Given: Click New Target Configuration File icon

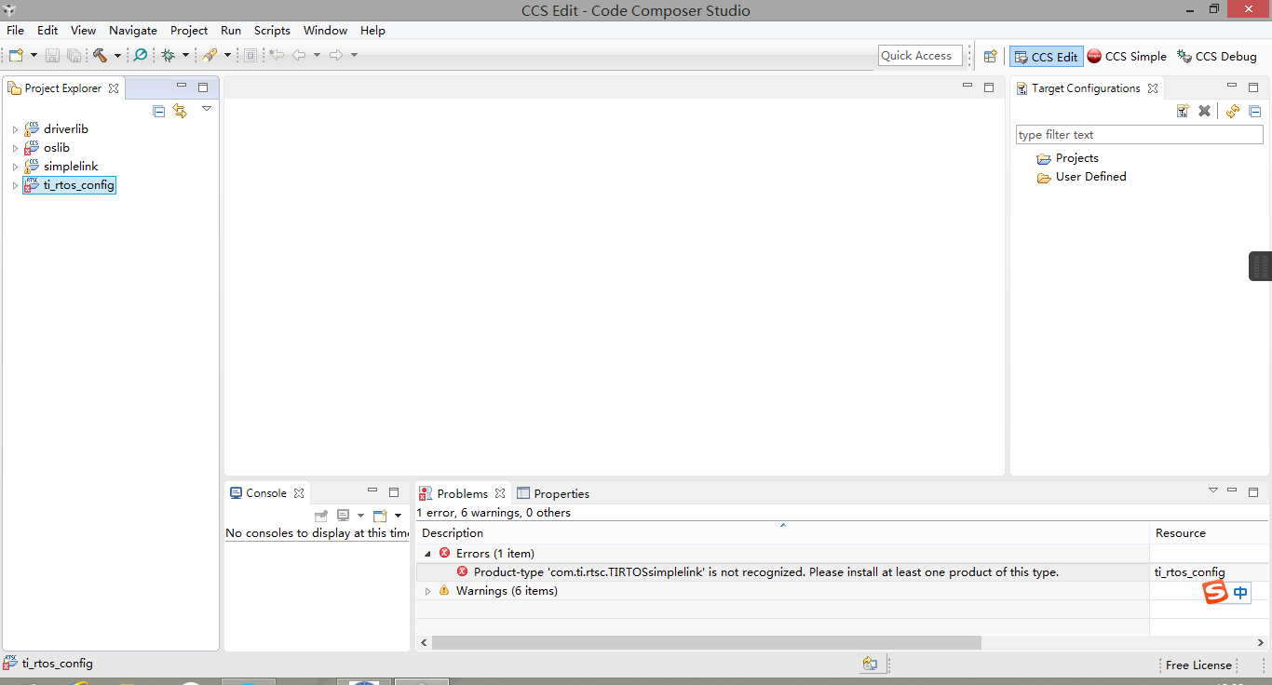Looking at the screenshot, I should (x=1183, y=111).
